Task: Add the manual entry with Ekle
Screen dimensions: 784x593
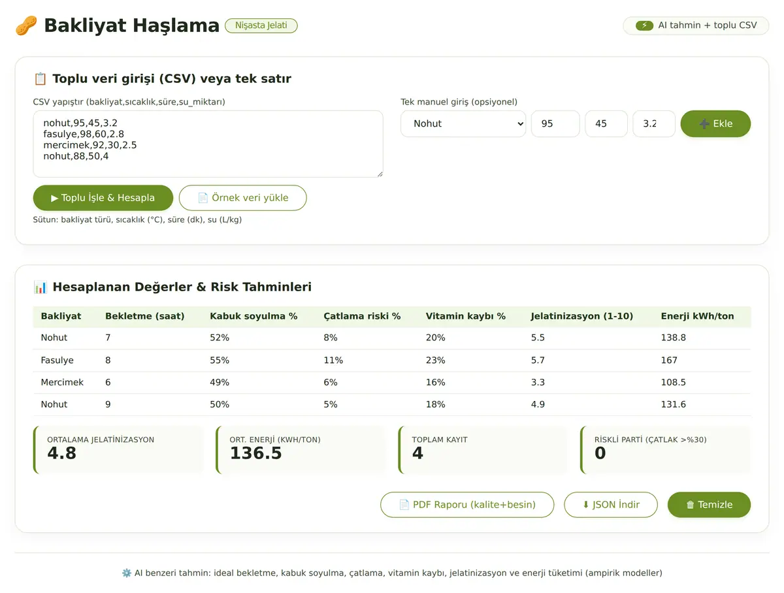Action: [x=715, y=123]
